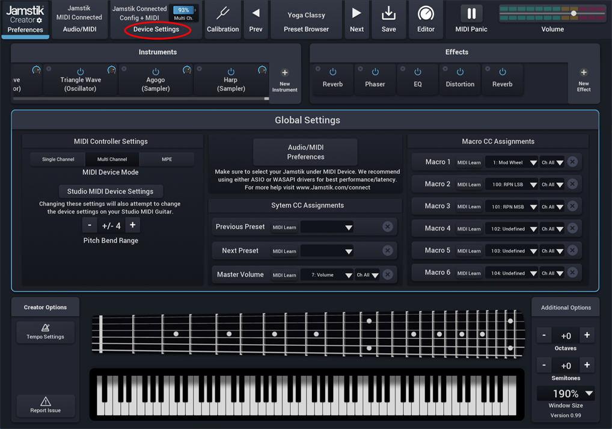Image resolution: width=612 pixels, height=429 pixels.
Task: Adjust the master Volume slider
Action: pyautogui.click(x=574, y=13)
